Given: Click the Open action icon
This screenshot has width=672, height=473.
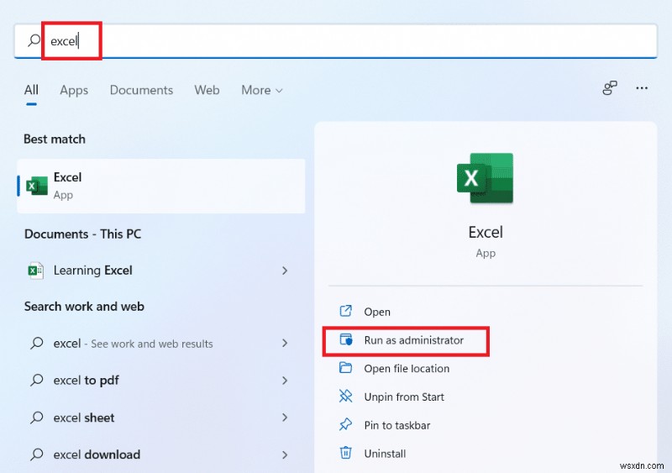Looking at the screenshot, I should (x=345, y=311).
